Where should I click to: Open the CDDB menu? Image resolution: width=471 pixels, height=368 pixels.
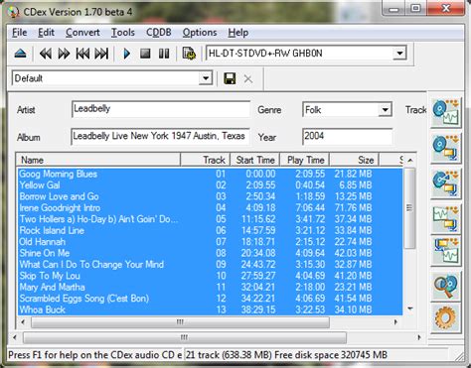159,33
